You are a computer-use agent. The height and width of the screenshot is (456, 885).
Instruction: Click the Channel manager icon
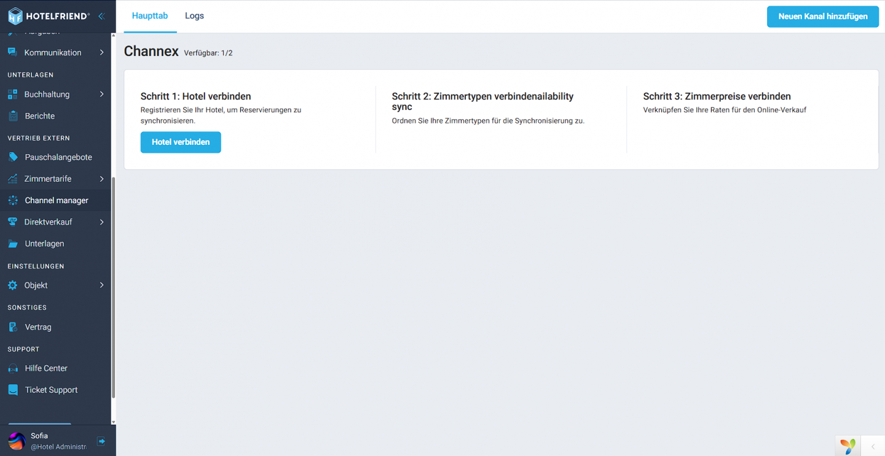pyautogui.click(x=12, y=200)
